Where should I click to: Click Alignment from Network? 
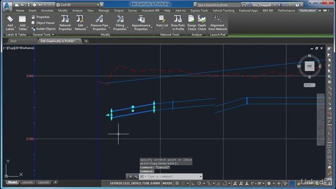click(217, 23)
